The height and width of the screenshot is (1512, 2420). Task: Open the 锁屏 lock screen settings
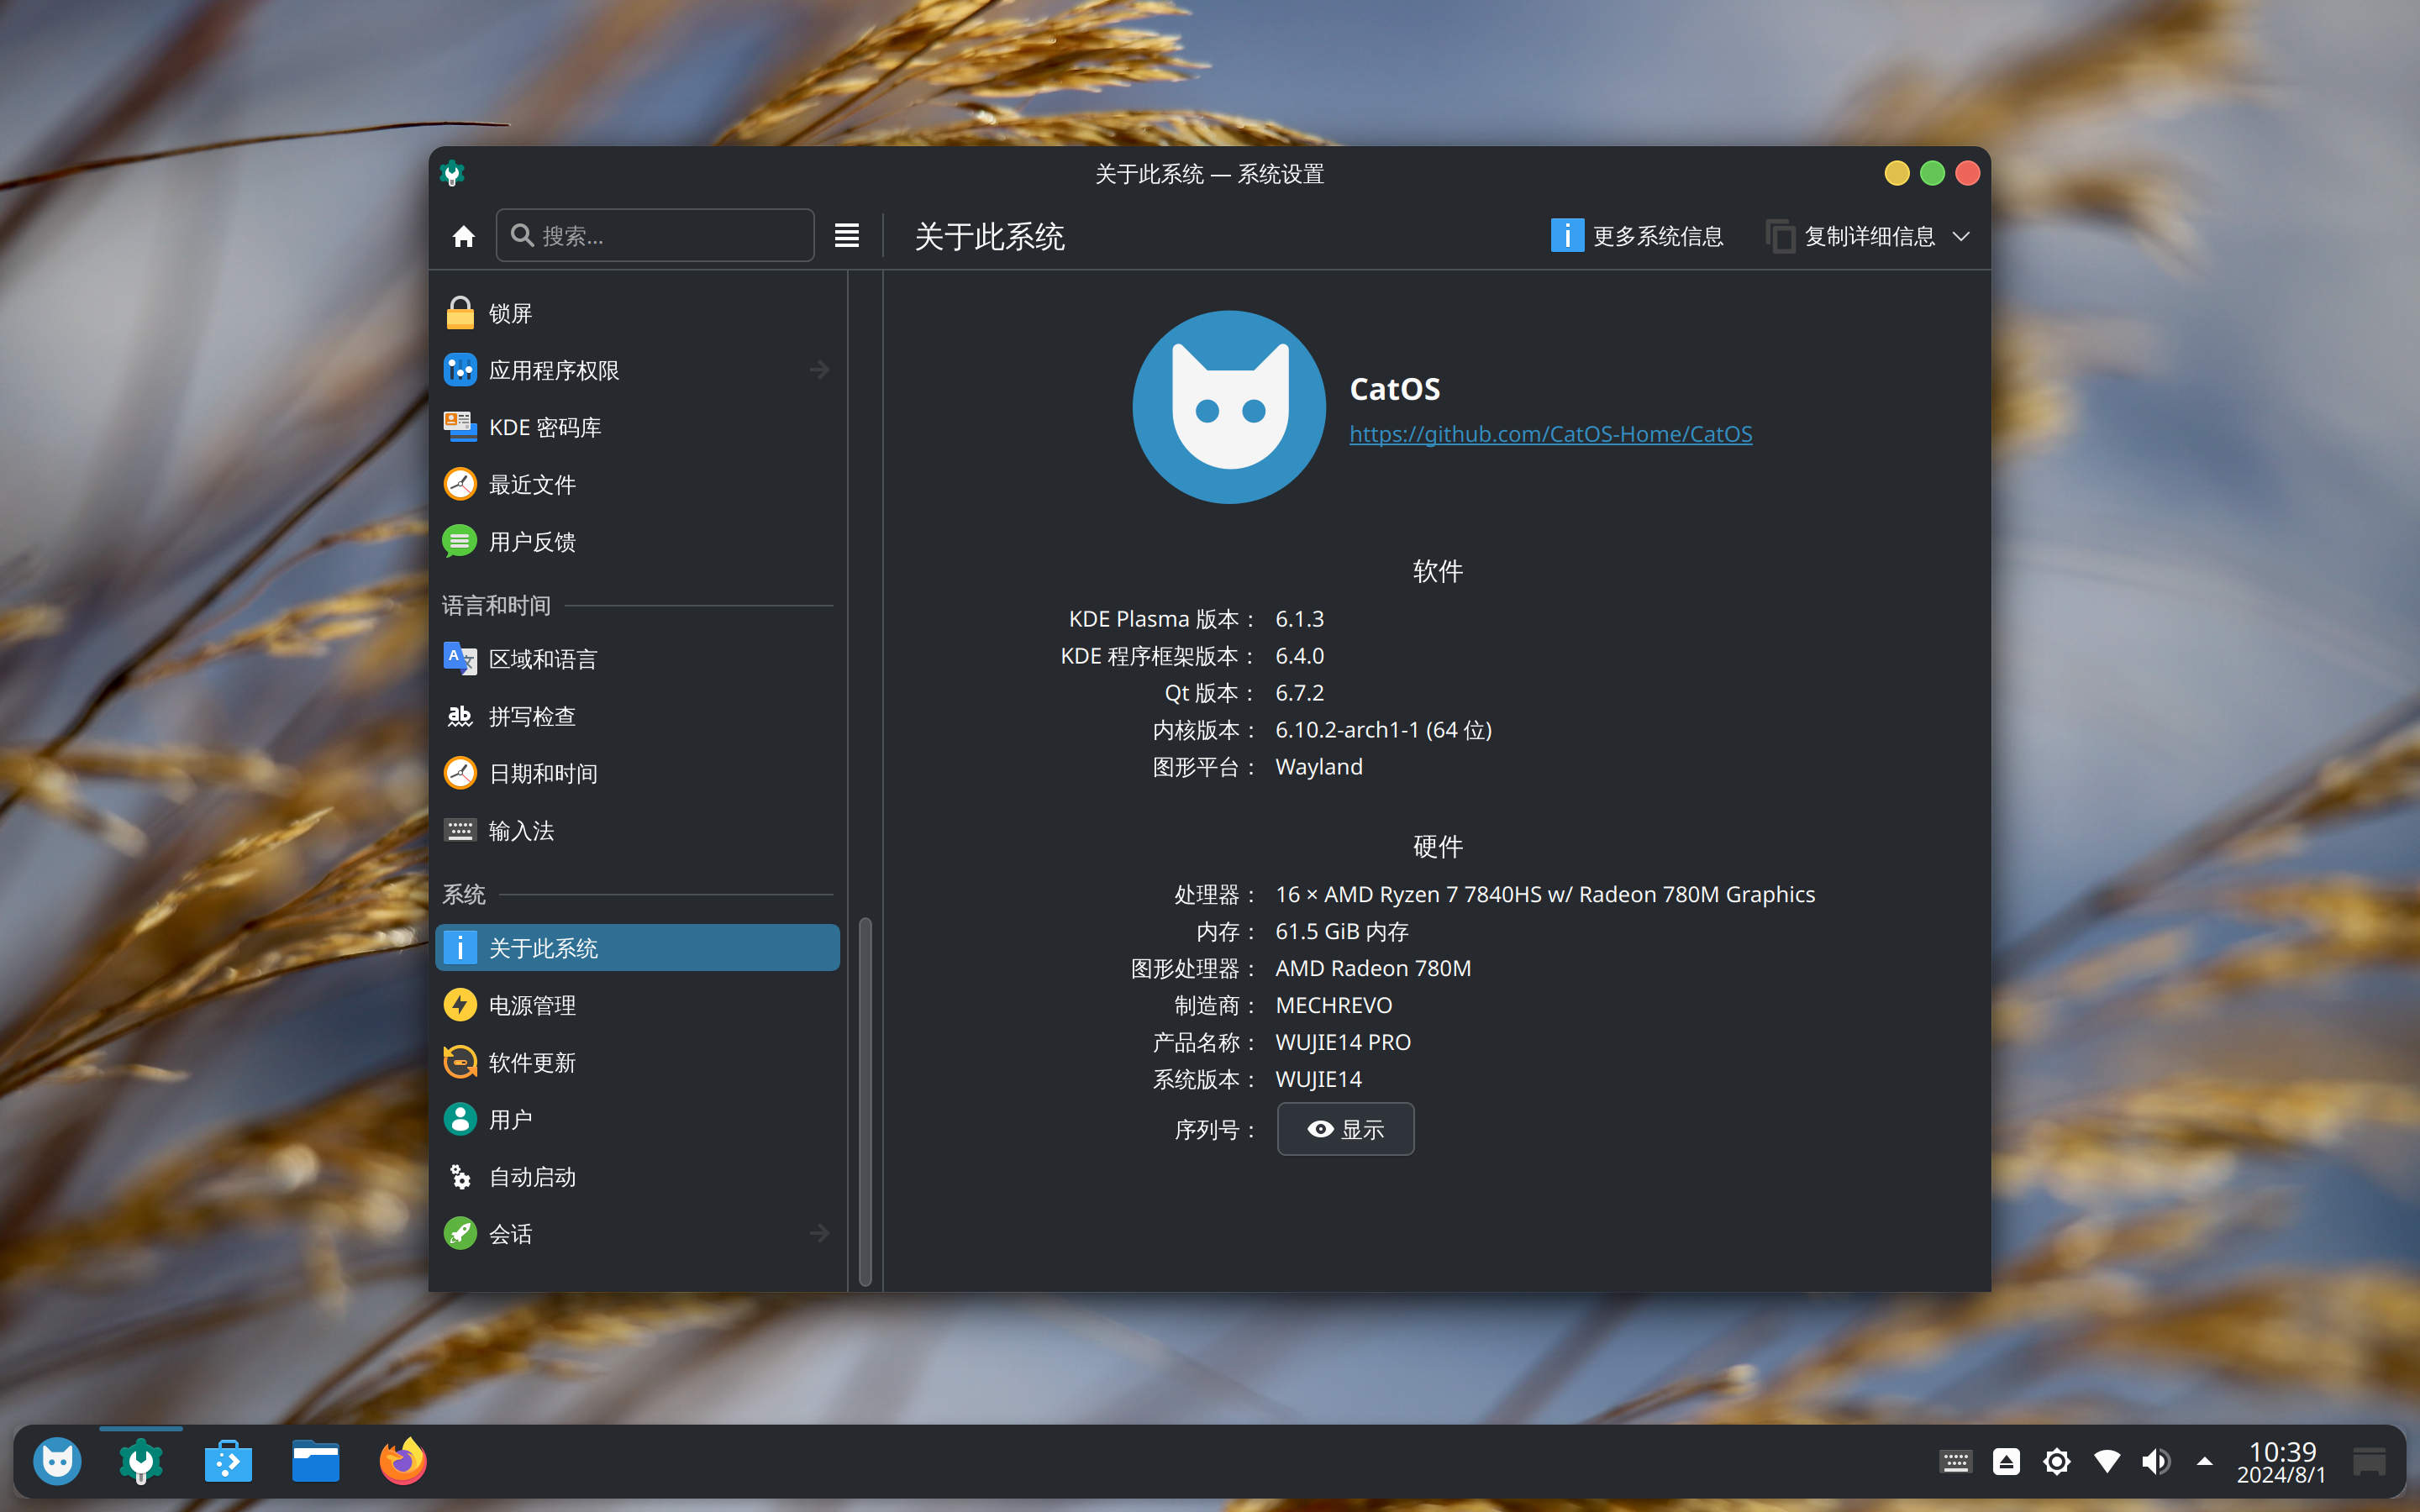coord(638,313)
